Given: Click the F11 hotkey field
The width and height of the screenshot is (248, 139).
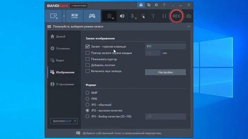Looking at the screenshot, I should click(x=165, y=46).
